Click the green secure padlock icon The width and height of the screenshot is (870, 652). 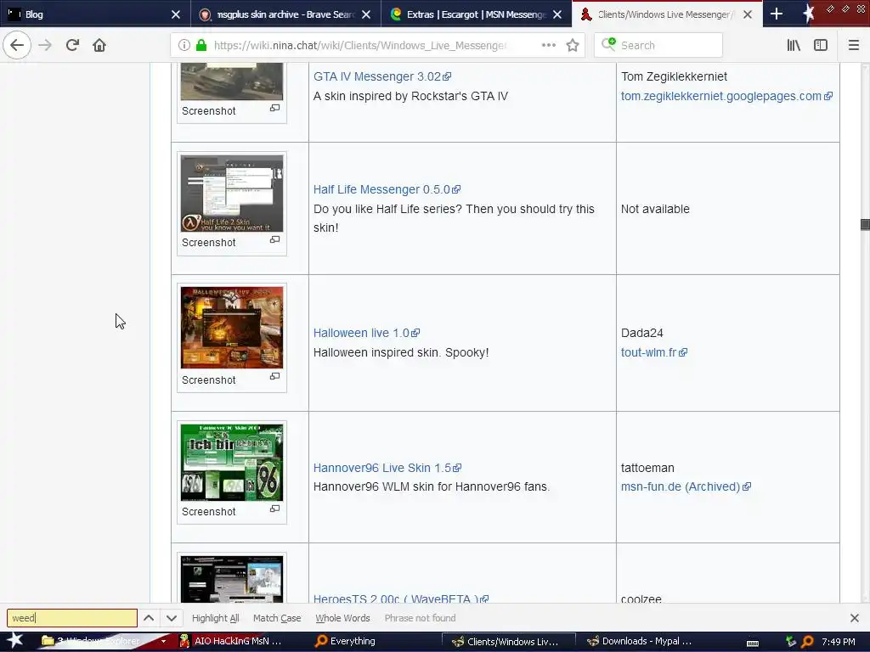201,45
